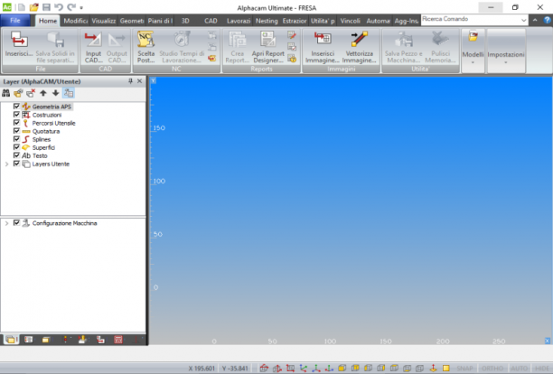Click red arrow plane icon in status bar
553x374 pixels.
pyautogui.click(x=433, y=369)
